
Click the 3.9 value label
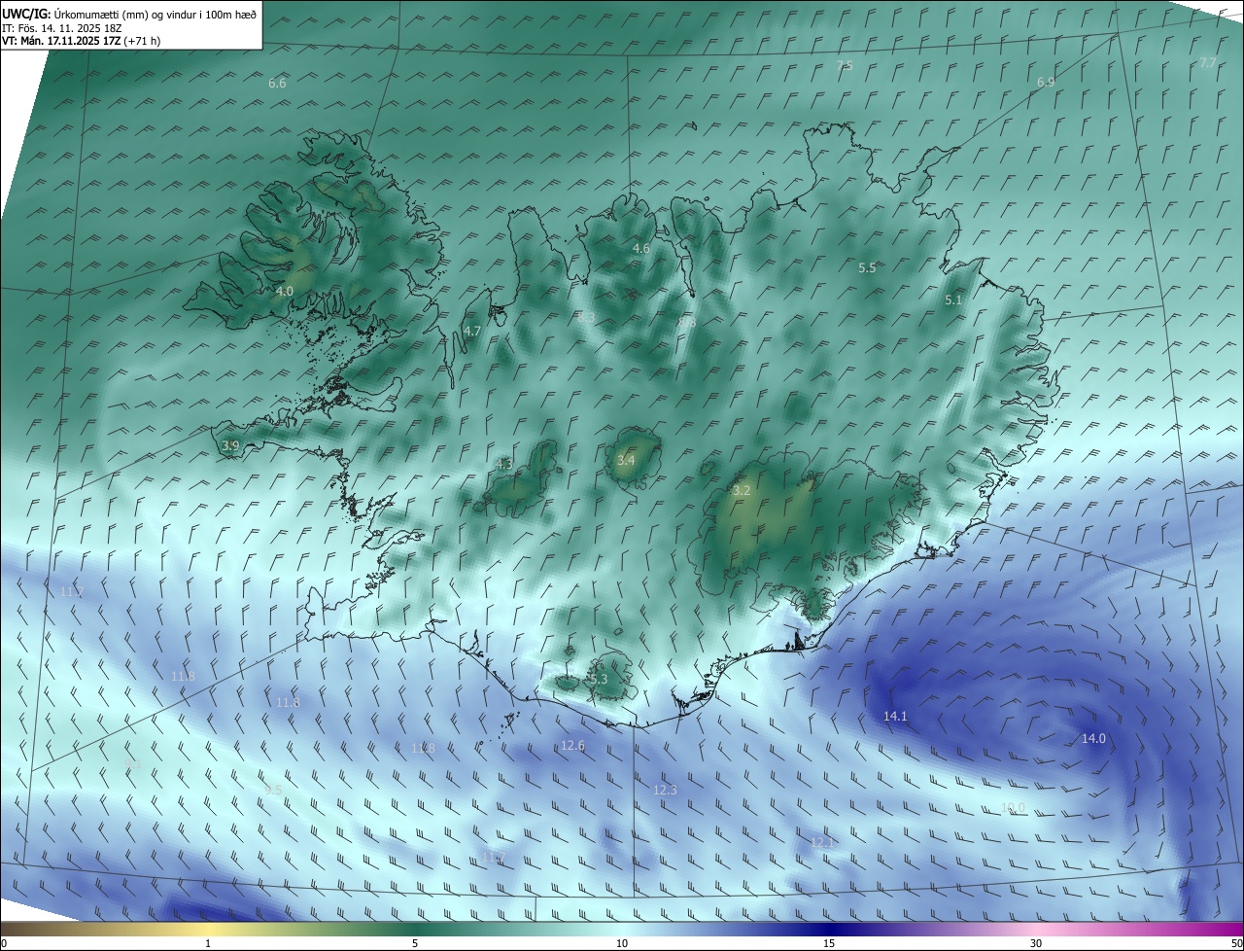pyautogui.click(x=230, y=446)
